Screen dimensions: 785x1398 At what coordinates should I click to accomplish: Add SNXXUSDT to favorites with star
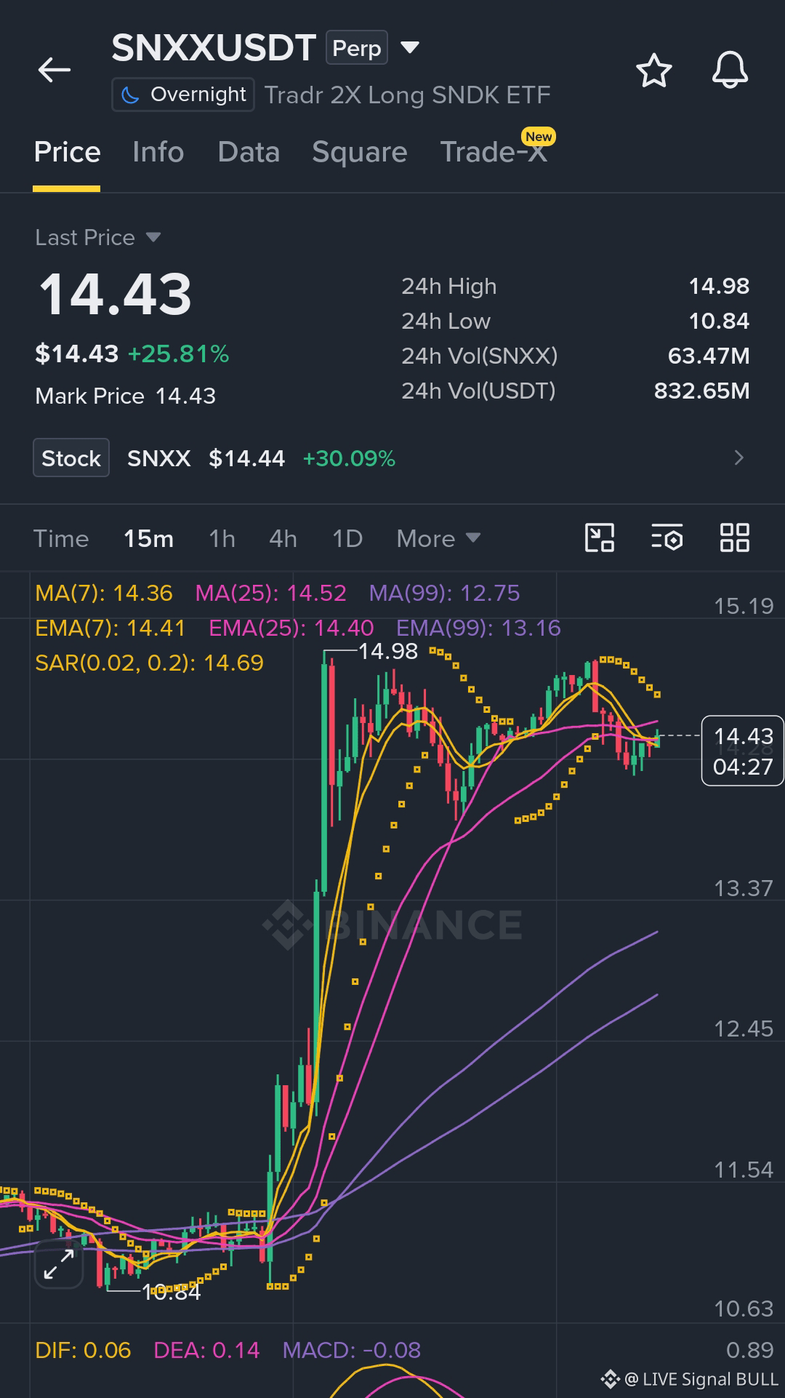(x=653, y=71)
